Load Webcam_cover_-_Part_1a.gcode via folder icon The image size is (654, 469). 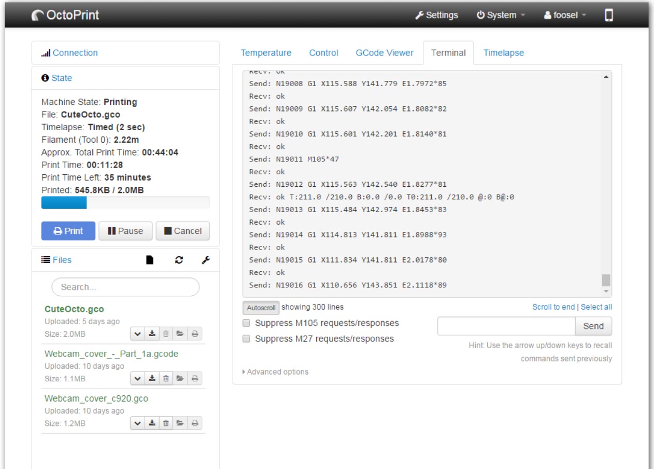(180, 379)
